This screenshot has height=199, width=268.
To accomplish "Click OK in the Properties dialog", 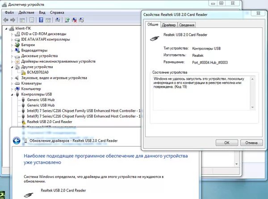I will coord(227,143).
